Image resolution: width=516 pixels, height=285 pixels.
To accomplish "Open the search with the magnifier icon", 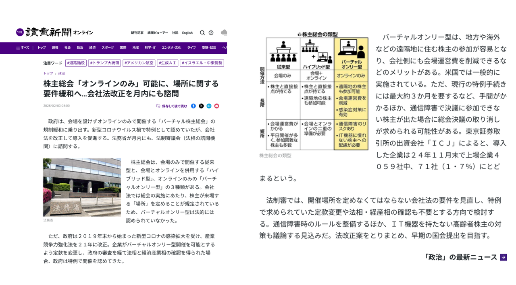I will tap(202, 33).
